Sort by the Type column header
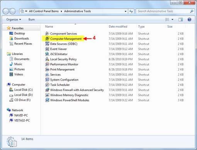 click(141, 27)
